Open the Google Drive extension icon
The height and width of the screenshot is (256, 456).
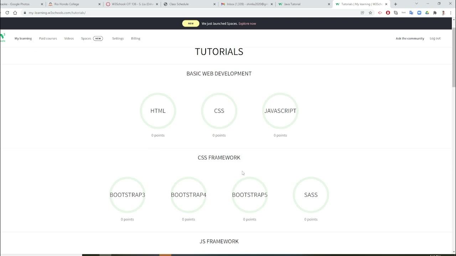pyautogui.click(x=427, y=12)
